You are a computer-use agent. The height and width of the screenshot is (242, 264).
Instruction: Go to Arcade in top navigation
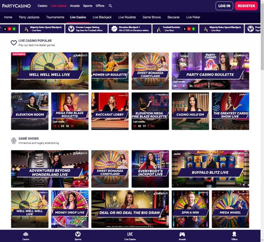coord(75,6)
